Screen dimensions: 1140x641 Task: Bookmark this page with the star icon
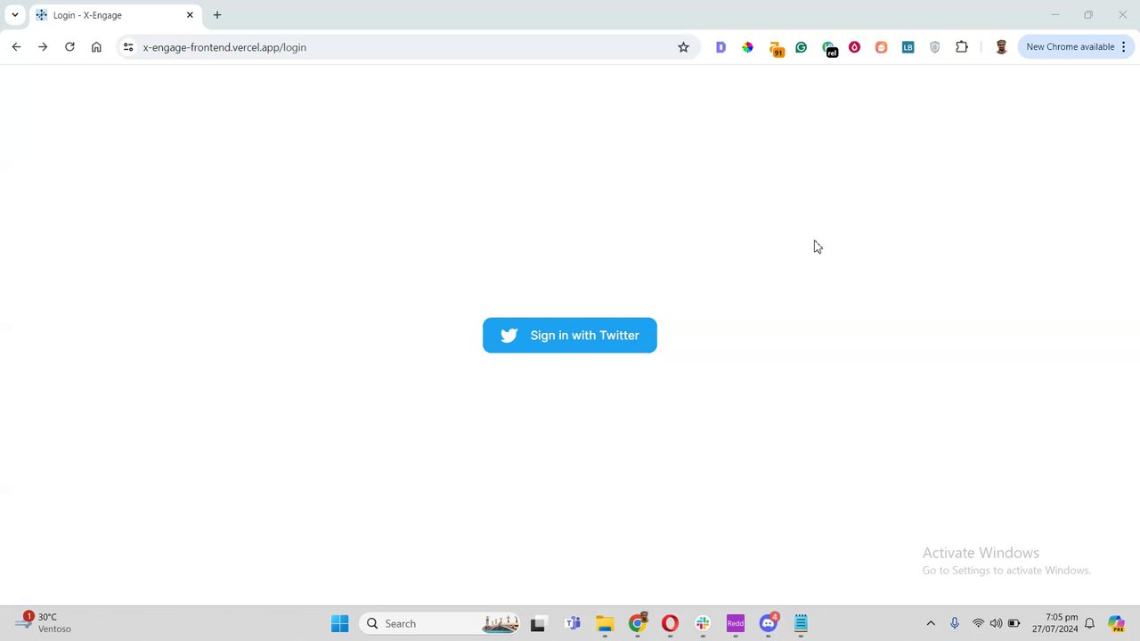[683, 47]
